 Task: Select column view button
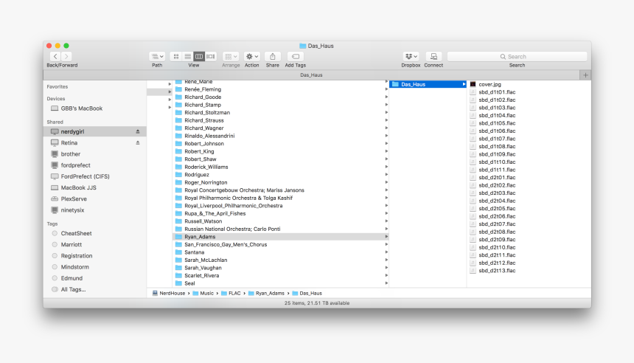point(199,57)
